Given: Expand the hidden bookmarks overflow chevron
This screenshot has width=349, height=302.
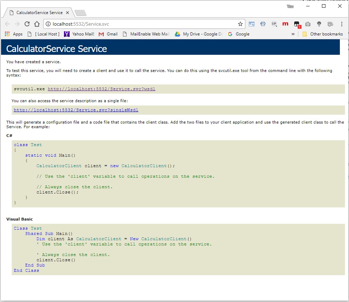Looking at the screenshot, I should (293, 34).
